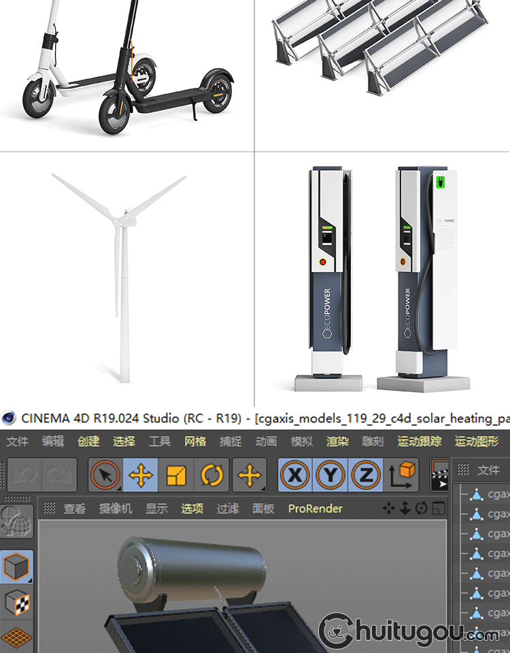
Task: Open the 渲染 menu
Action: click(x=337, y=441)
